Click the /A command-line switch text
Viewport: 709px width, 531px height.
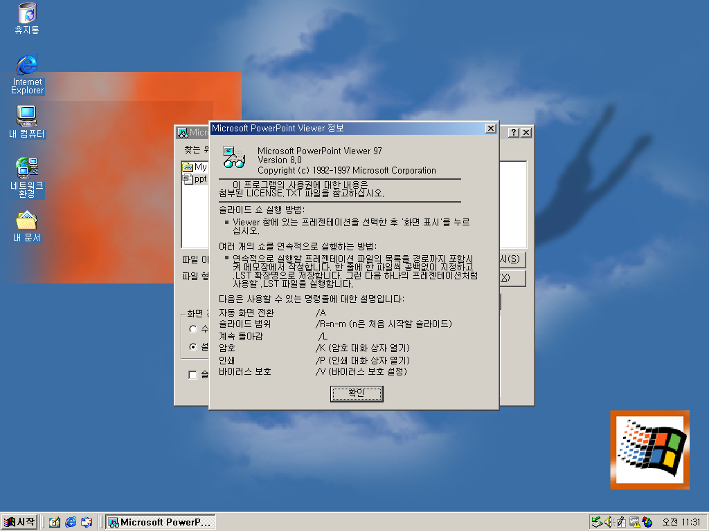(321, 313)
